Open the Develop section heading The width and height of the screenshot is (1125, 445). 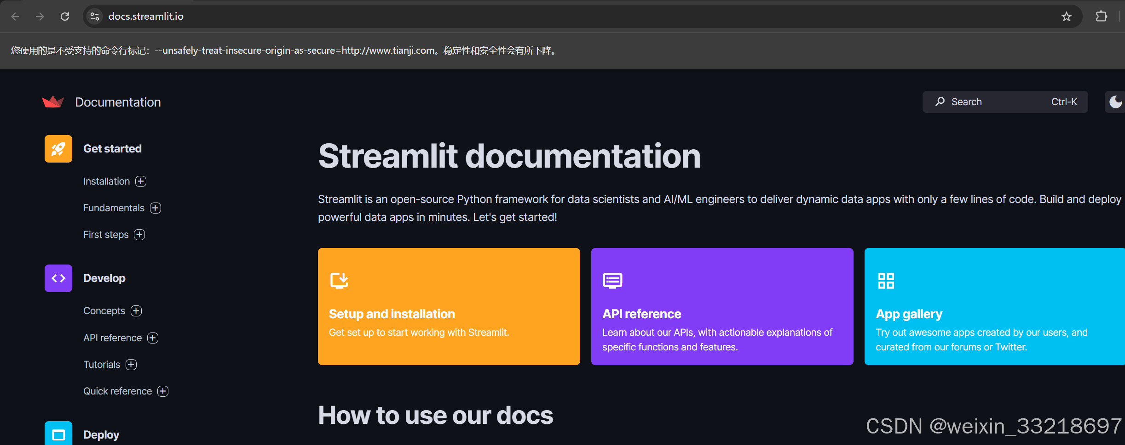pyautogui.click(x=104, y=278)
